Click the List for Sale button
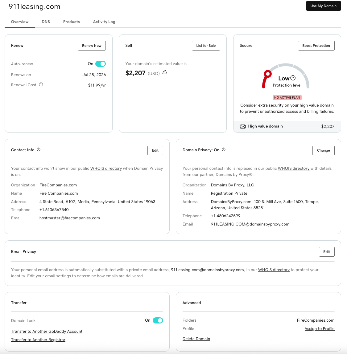The image size is (347, 354). click(x=206, y=46)
